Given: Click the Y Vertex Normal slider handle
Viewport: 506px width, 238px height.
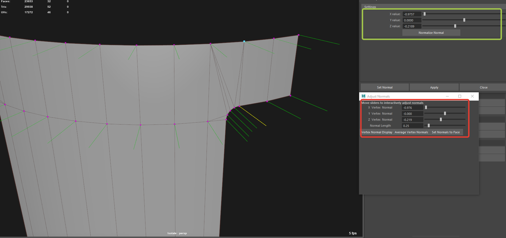Looking at the screenshot, I should click(445, 113).
